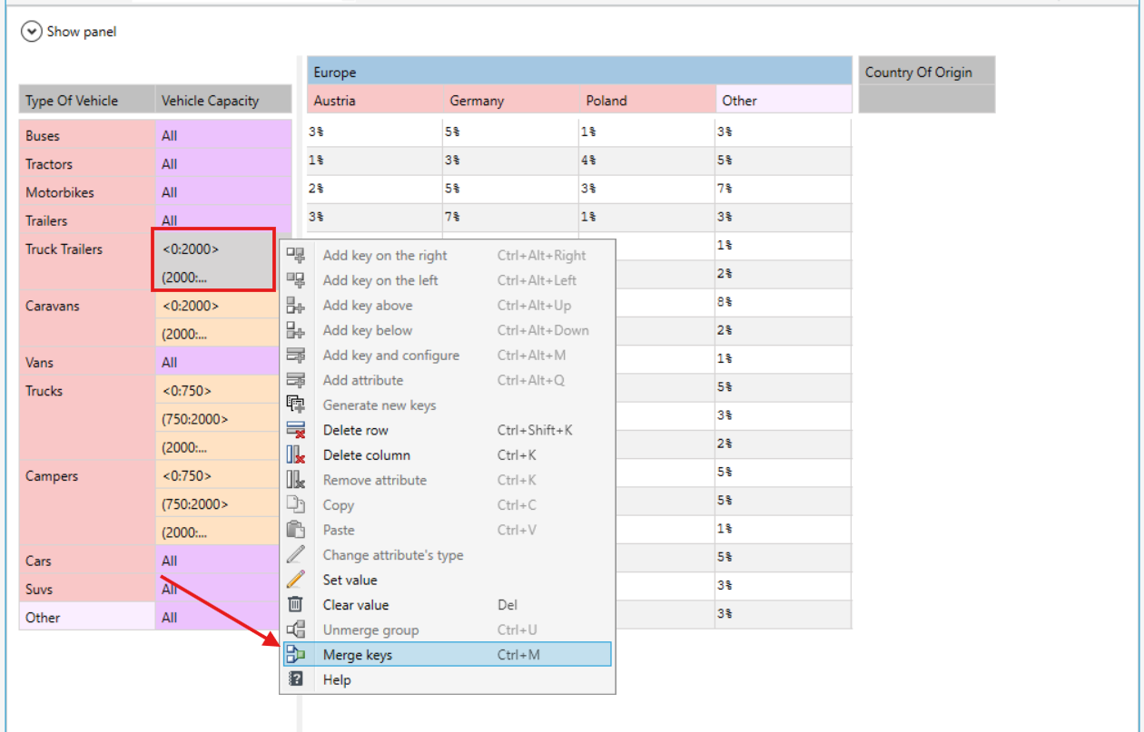Click the Germany column key
Image resolution: width=1144 pixels, height=732 pixels.
click(511, 100)
